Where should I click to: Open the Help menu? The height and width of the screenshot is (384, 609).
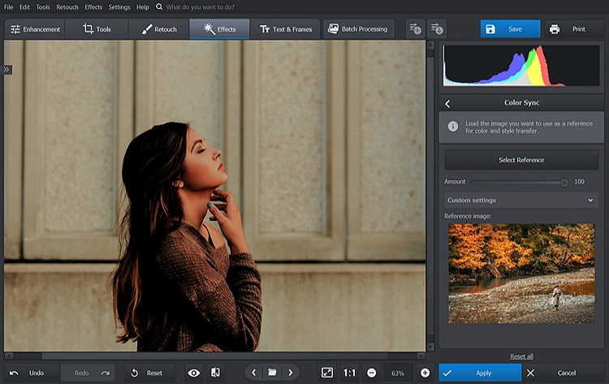click(143, 7)
